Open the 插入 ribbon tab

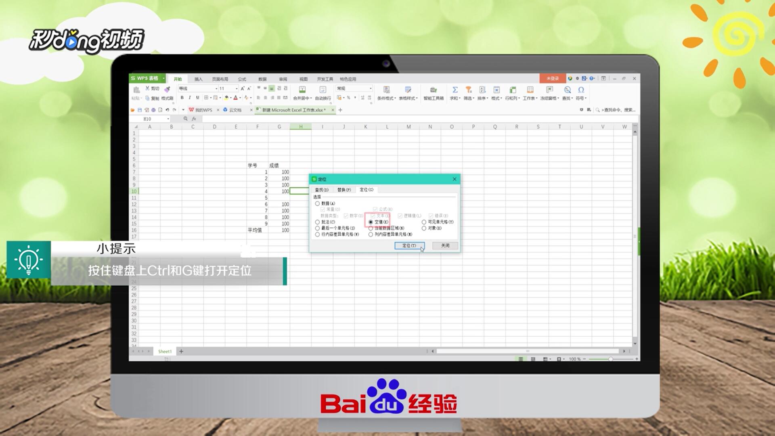point(198,79)
